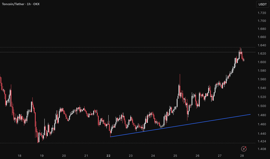Click the 1.424 price scale label
270x159 pixels.
tap(262, 141)
